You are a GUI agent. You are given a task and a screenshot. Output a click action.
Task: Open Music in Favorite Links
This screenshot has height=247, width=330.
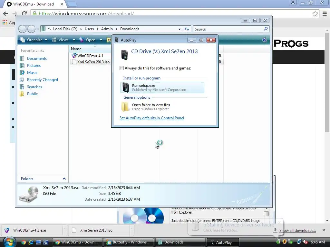[32, 73]
